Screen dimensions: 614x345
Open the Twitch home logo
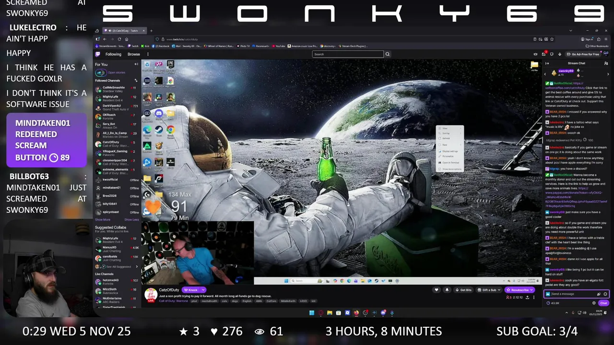point(98,54)
